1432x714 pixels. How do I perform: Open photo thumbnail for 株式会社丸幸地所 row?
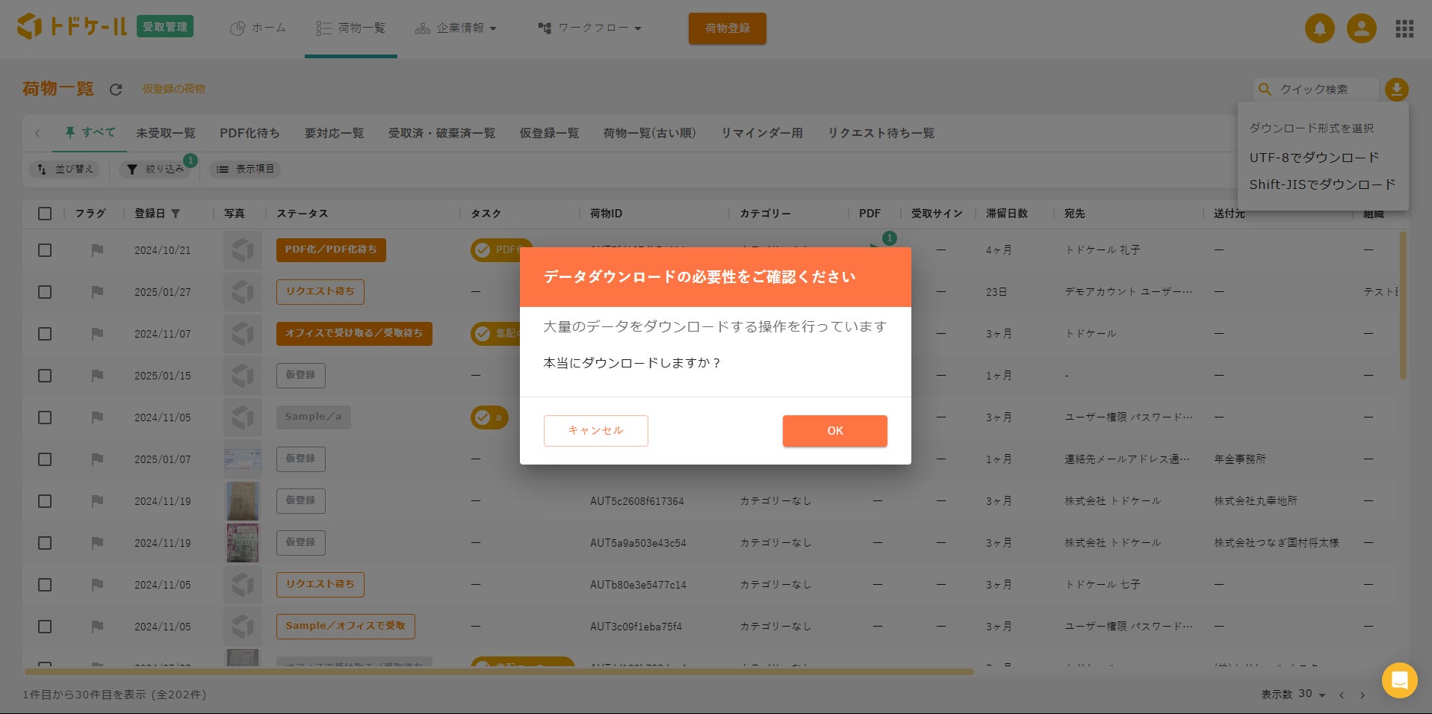243,501
